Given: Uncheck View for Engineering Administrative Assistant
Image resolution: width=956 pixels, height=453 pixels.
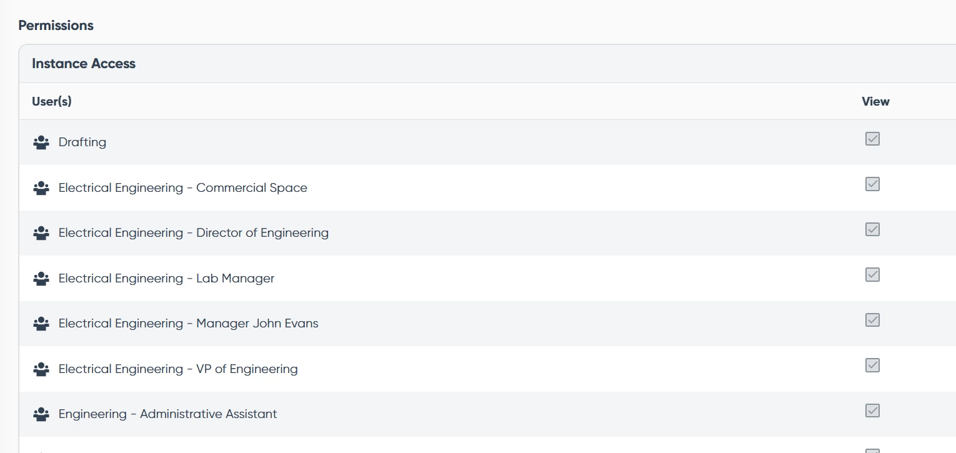Looking at the screenshot, I should (872, 411).
